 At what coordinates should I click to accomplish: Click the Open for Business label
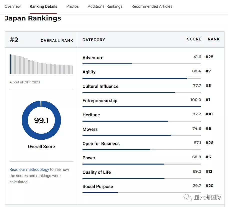coord(101,144)
